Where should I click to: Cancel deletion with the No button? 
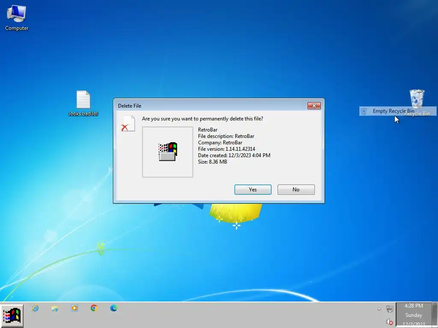click(296, 190)
